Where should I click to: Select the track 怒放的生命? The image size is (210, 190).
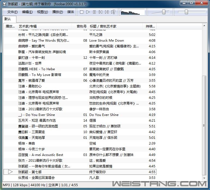tap(80, 103)
